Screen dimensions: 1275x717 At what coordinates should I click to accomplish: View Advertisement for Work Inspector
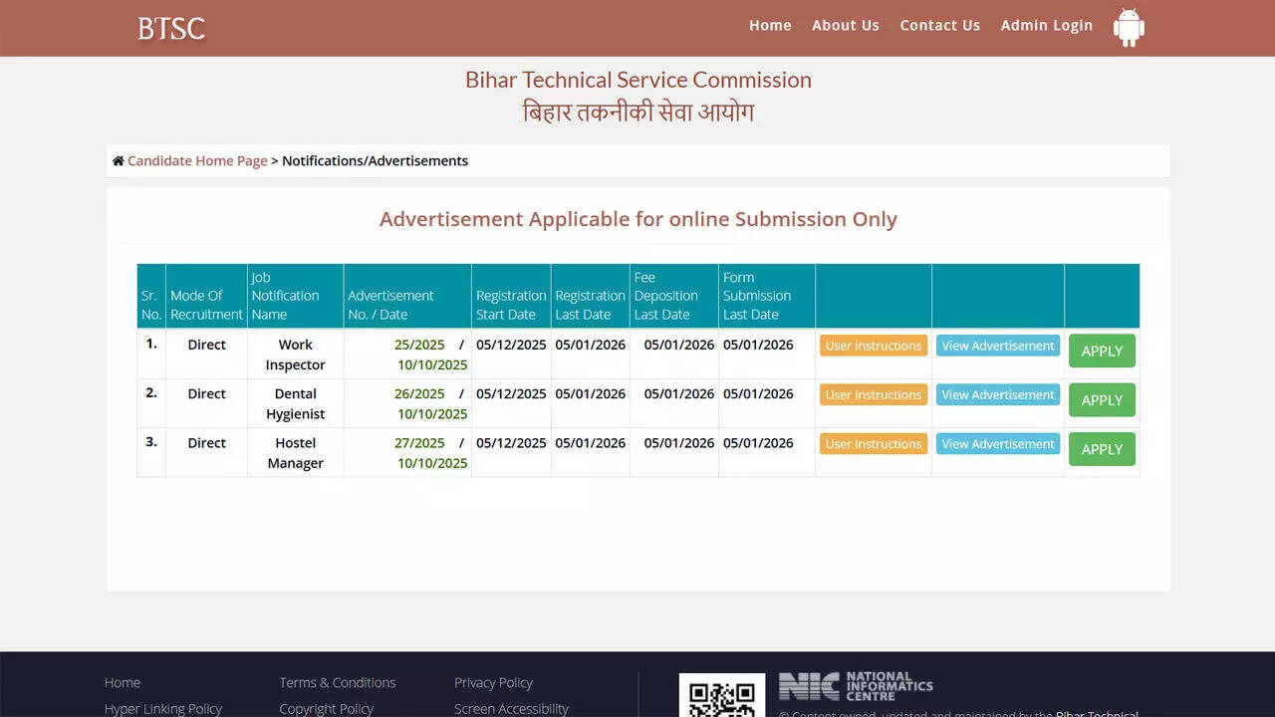coord(997,346)
